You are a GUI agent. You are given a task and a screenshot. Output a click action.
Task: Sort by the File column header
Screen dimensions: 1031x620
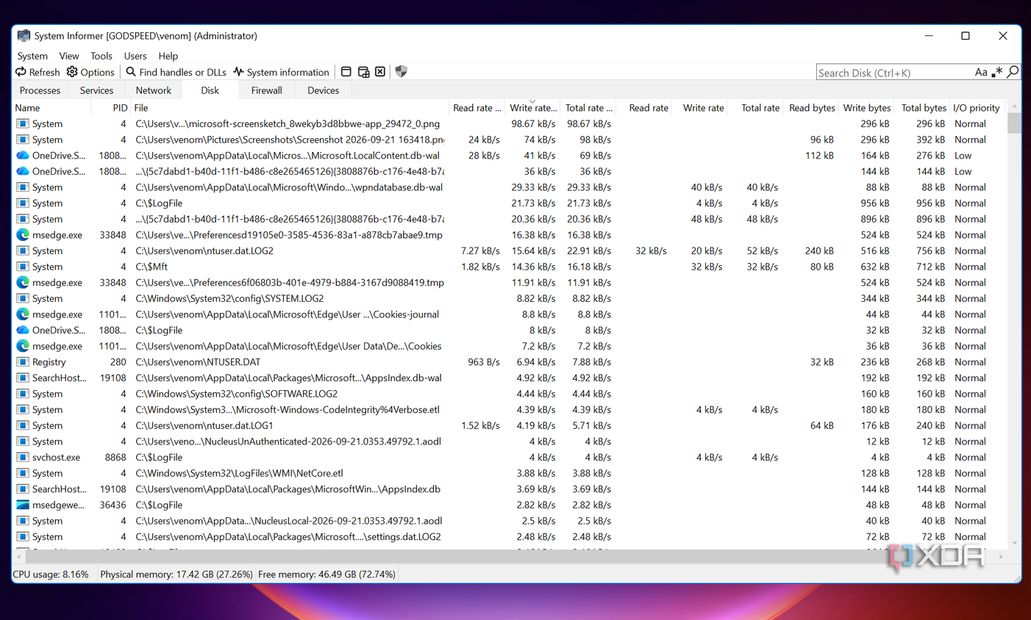[288, 108]
